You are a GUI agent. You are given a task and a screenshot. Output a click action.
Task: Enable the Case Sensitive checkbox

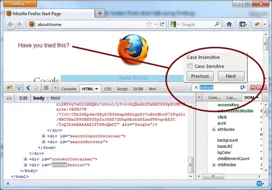click(190, 66)
